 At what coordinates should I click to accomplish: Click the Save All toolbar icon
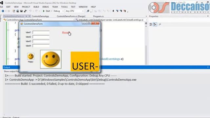(25, 11)
